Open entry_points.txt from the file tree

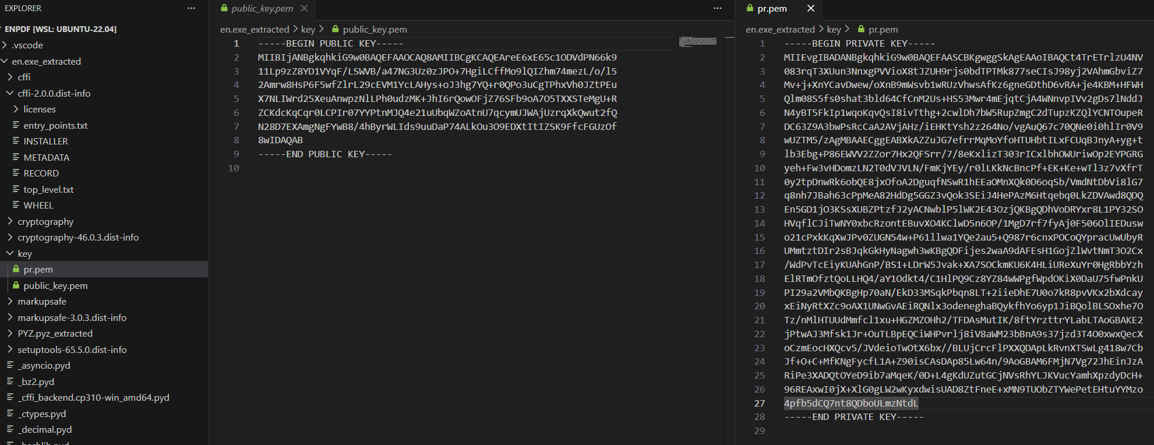point(55,125)
